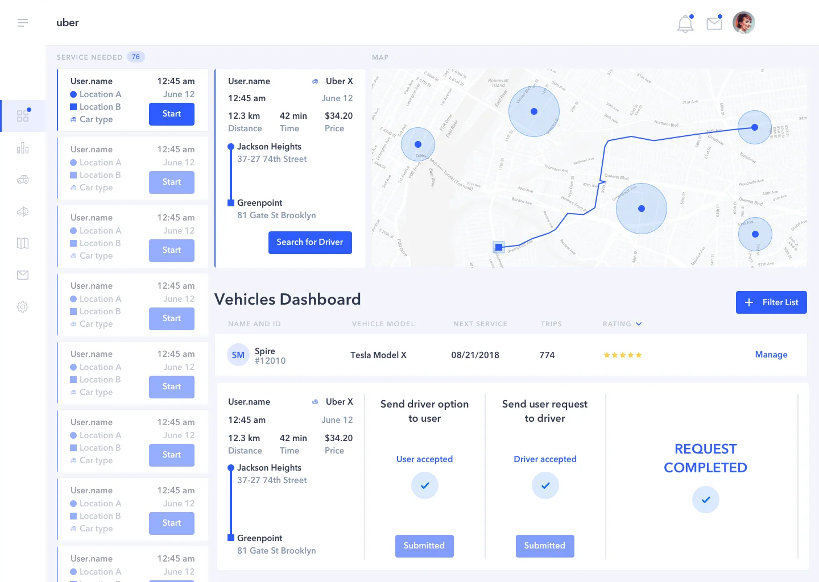Image resolution: width=819 pixels, height=582 pixels.
Task: Click the Tesla Model X cell
Action: click(378, 355)
